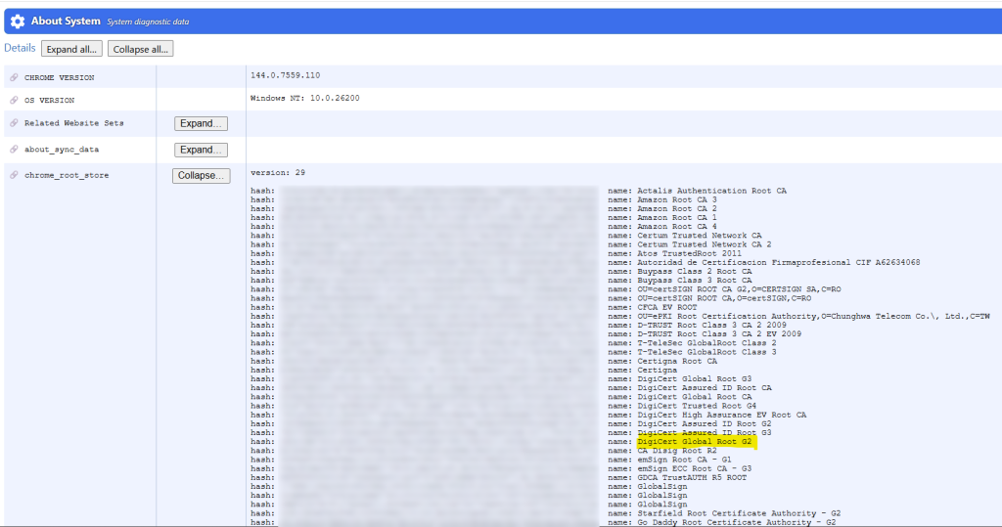Expand the Related Website Sets row

201,124
